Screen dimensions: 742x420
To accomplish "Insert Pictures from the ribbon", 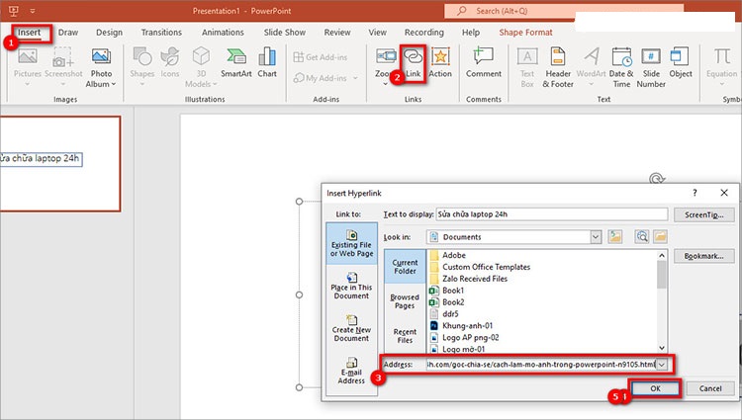I will pos(28,67).
